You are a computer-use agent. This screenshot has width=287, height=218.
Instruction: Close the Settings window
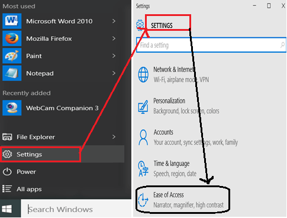(283, 6)
